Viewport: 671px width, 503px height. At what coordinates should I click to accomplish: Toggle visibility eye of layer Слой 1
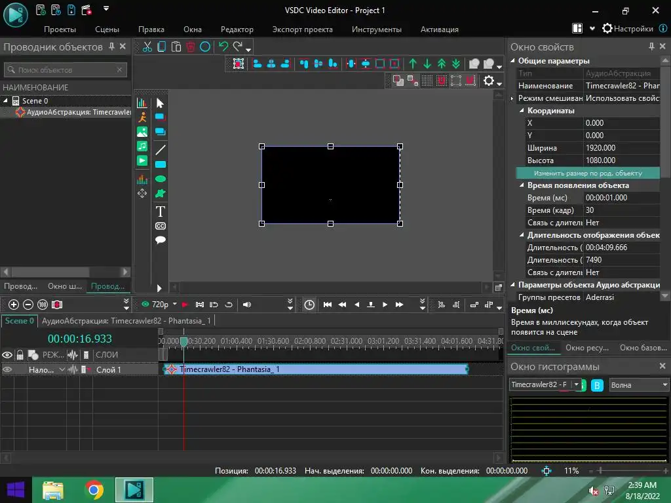click(7, 369)
